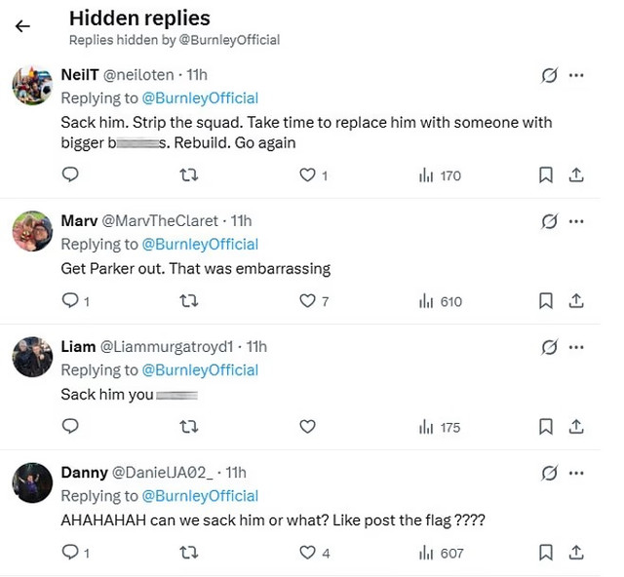Reply to NeilT's tweet
This screenshot has height=577, width=624.
tap(70, 175)
